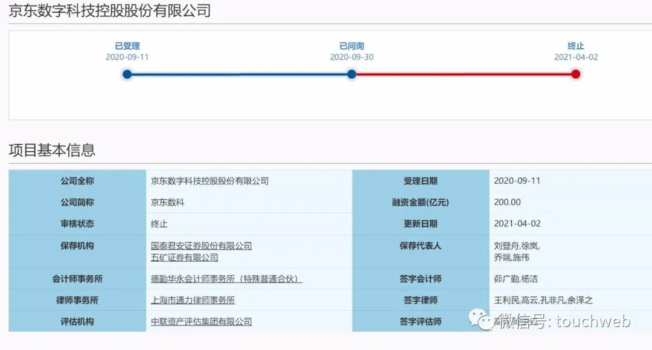Click the 刘登舟,徐岚 representative names
This screenshot has width=652, height=350.
tap(517, 246)
